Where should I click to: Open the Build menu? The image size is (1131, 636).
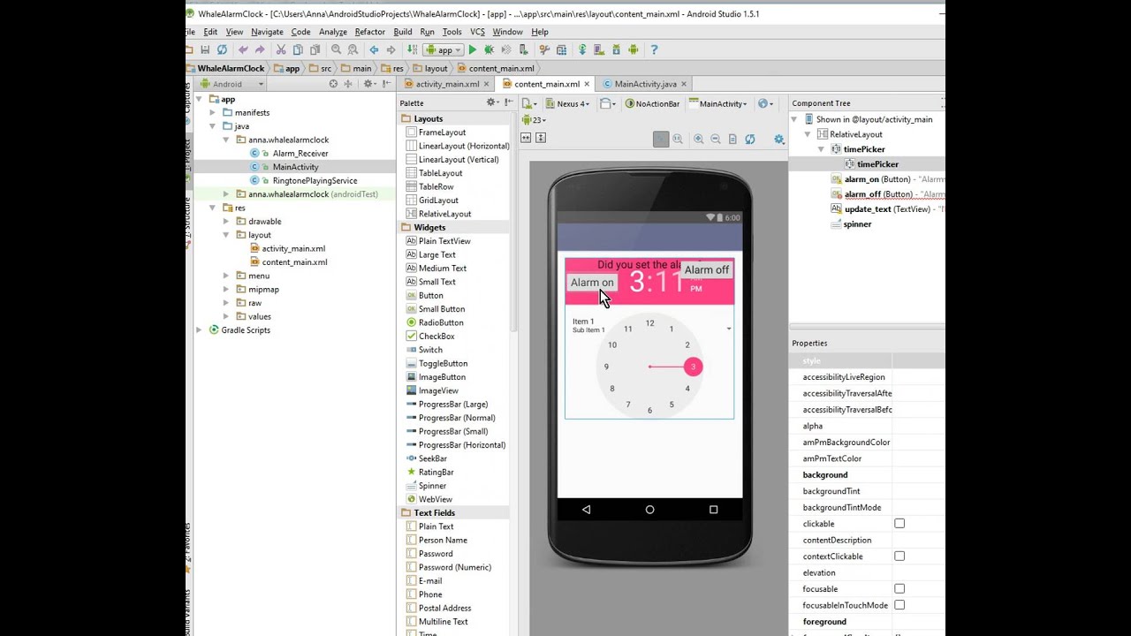[x=403, y=32]
